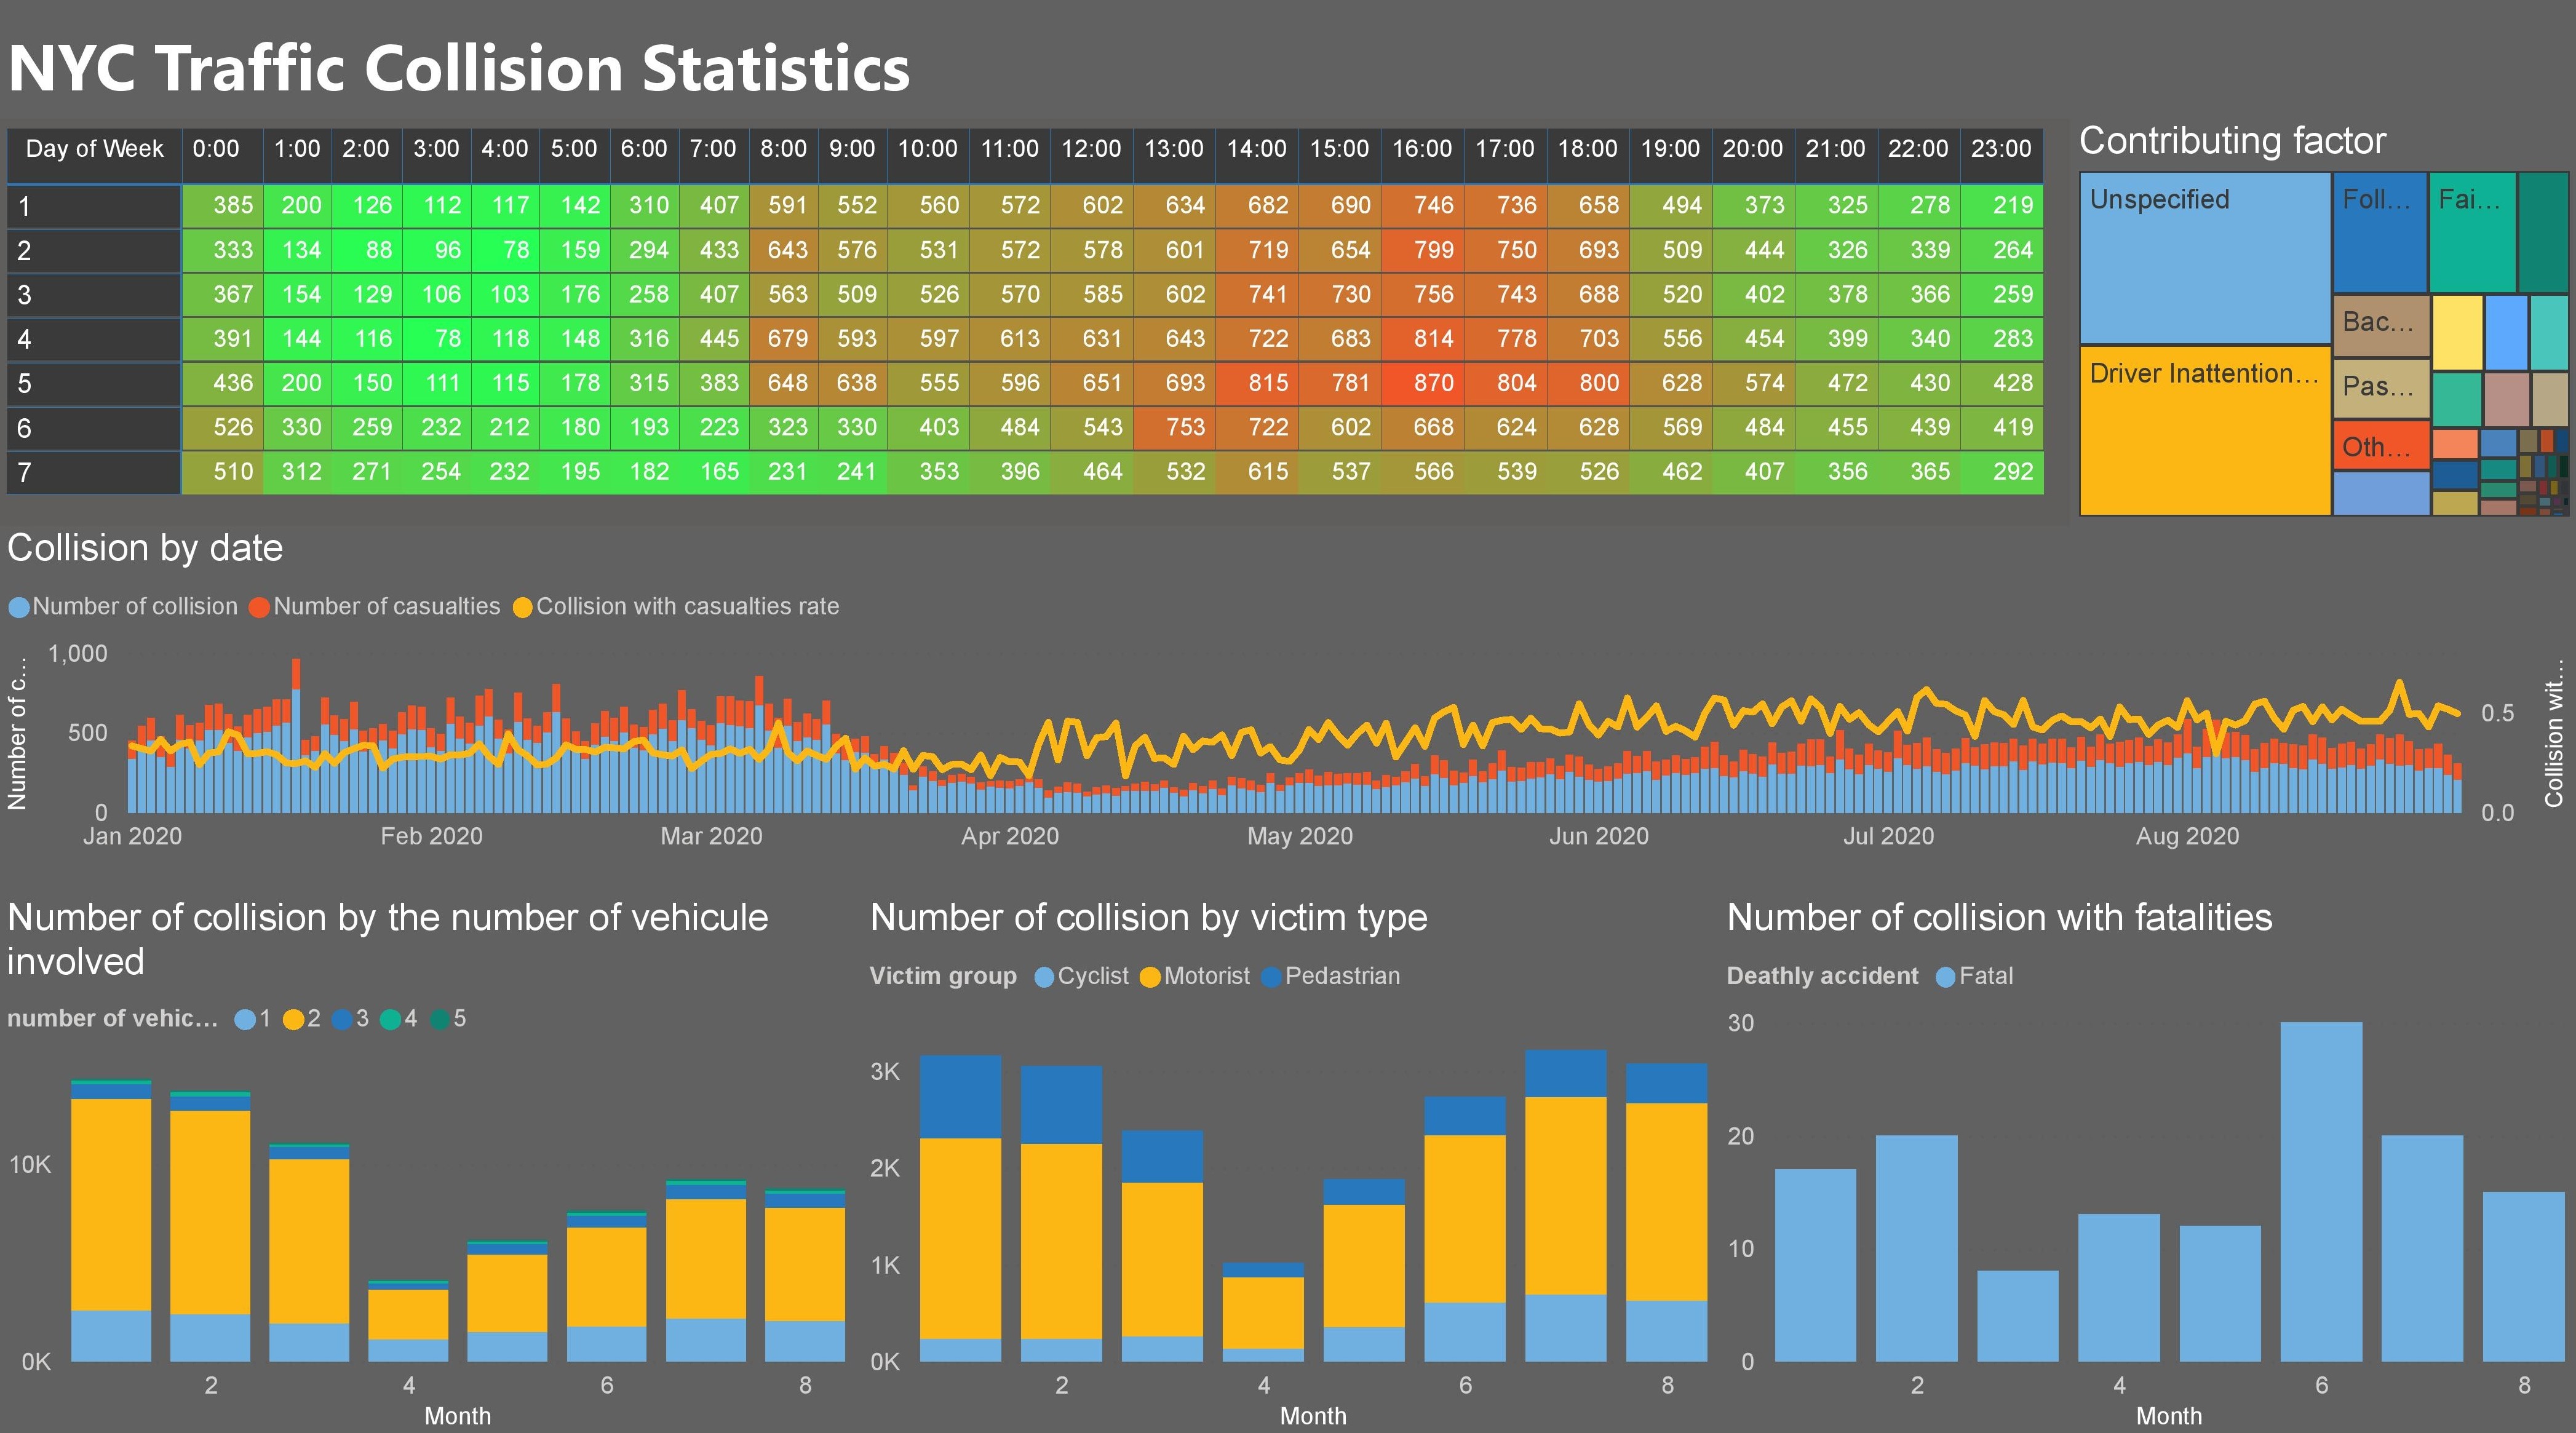Click the cell with value 292
The height and width of the screenshot is (1433, 2576).
pos(2002,472)
